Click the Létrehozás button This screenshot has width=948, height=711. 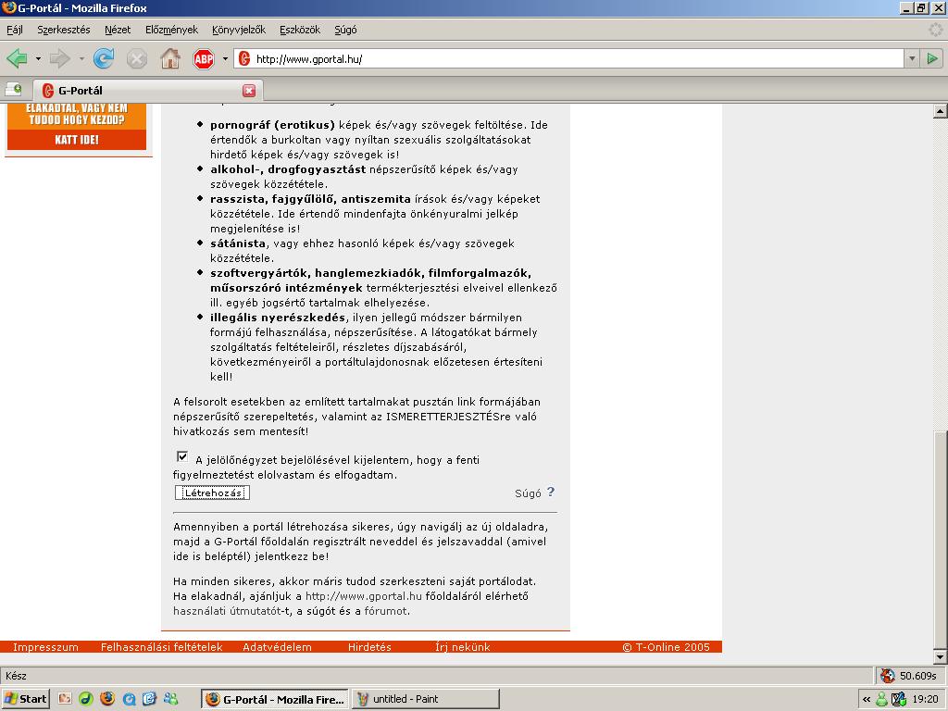tap(212, 493)
